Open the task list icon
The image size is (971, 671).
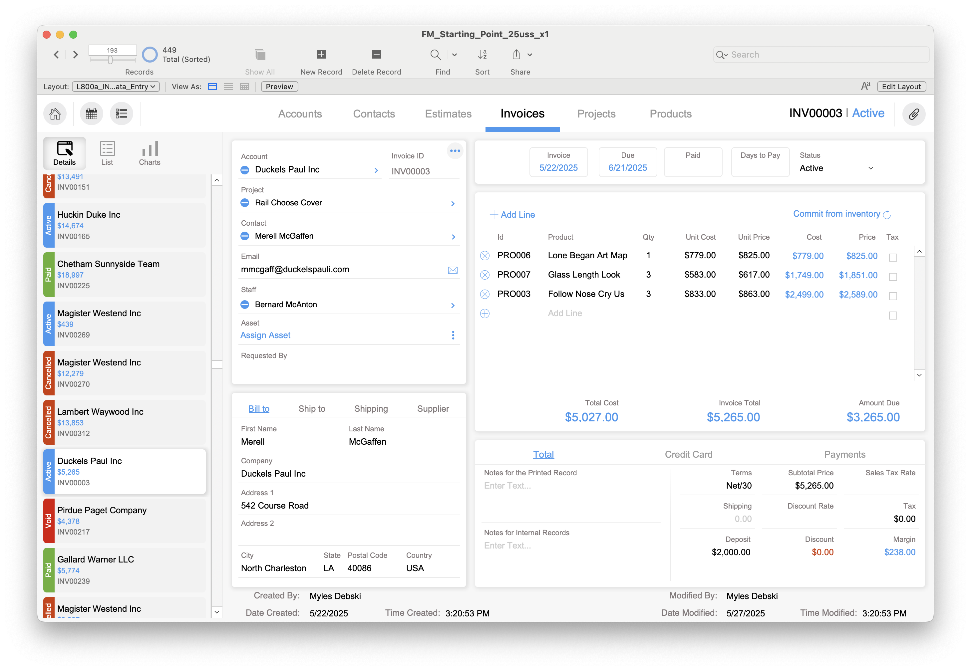click(122, 113)
